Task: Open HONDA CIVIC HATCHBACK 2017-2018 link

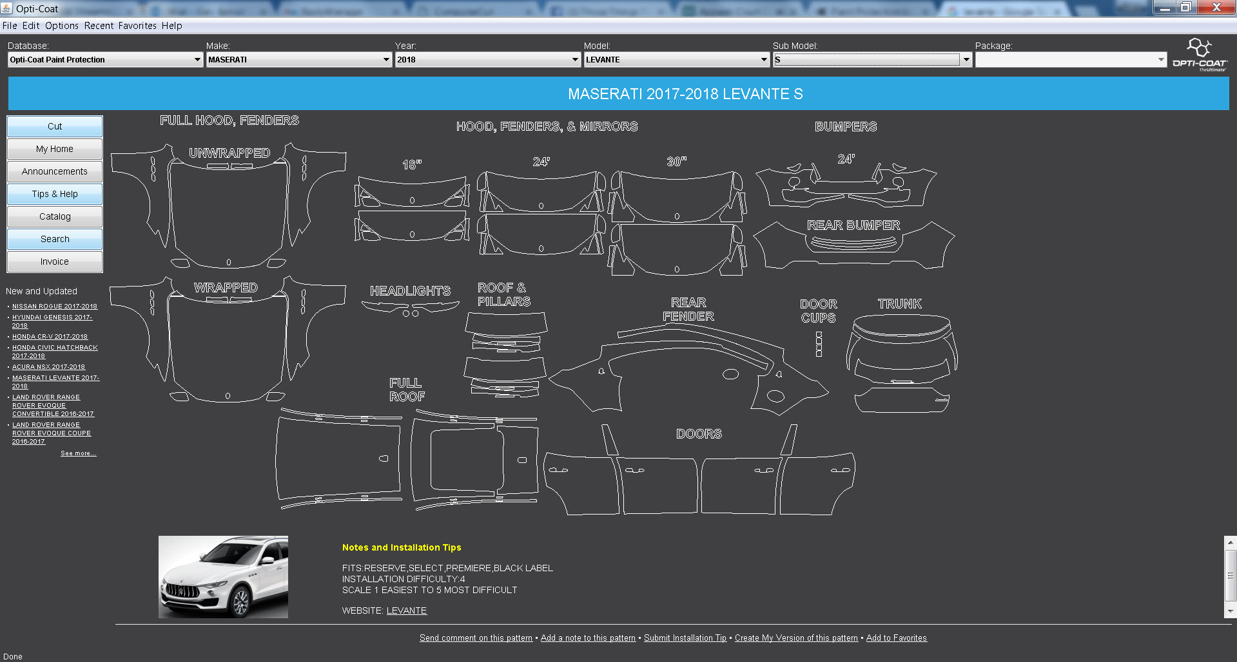Action: 55,352
